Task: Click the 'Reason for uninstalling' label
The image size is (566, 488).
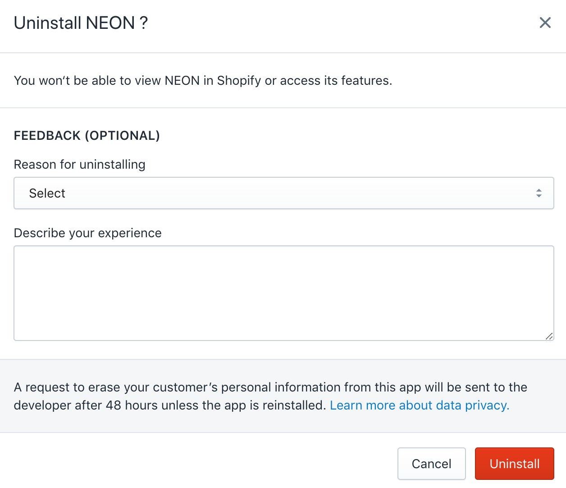Action: pyautogui.click(x=80, y=165)
